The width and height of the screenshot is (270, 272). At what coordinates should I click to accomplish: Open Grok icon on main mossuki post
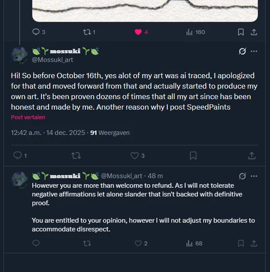pos(242,51)
